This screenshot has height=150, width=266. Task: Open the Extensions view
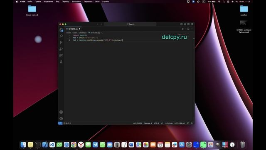[x=61, y=55]
